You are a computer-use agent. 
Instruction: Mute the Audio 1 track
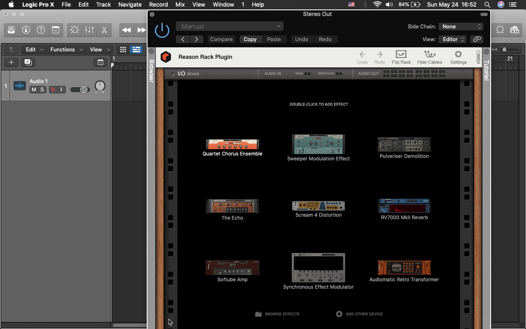tap(34, 90)
